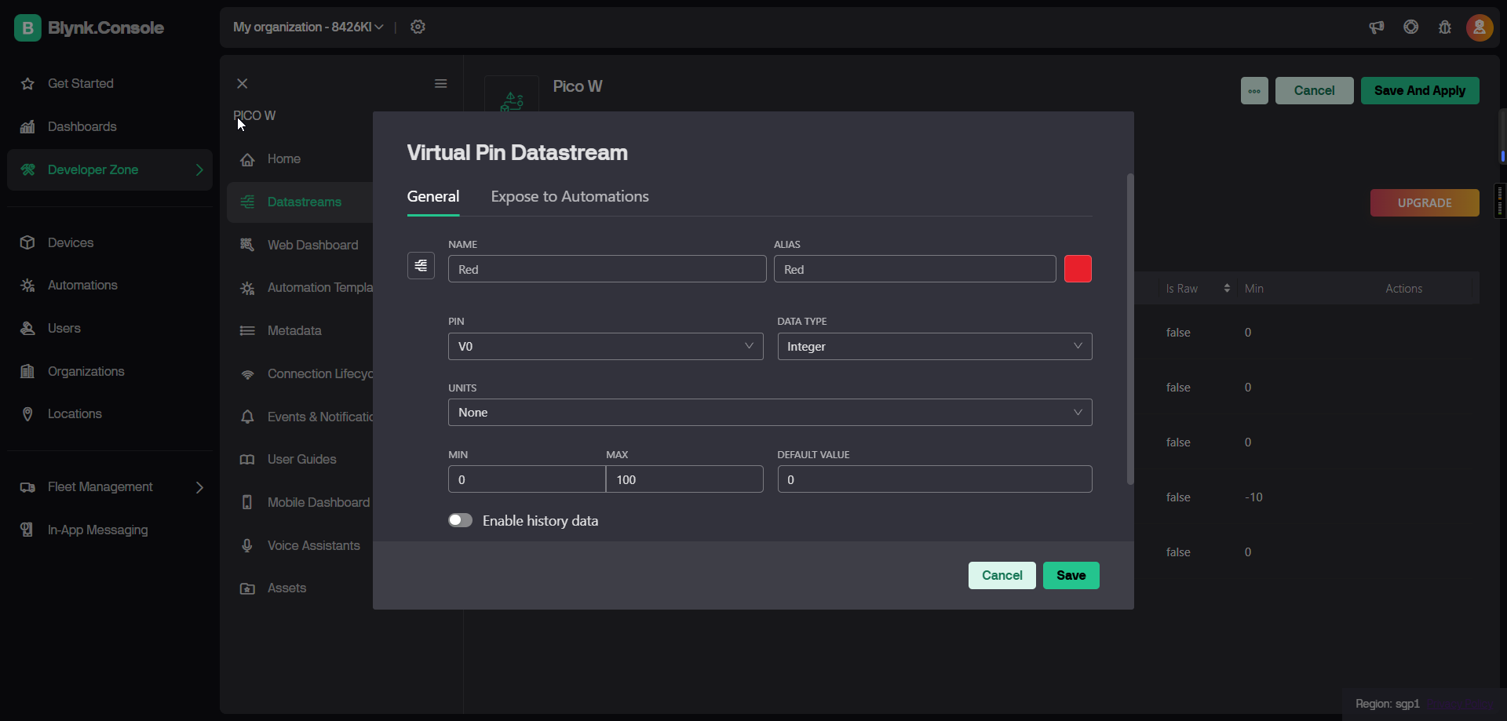Viewport: 1507px width, 721px height.
Task: Change the datastream icon button
Action: point(421,266)
